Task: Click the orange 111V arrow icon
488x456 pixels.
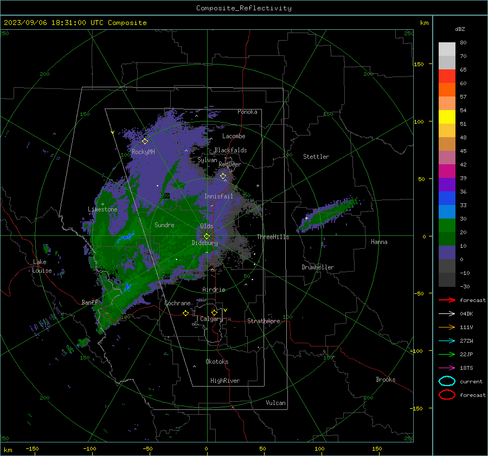Action: (447, 327)
